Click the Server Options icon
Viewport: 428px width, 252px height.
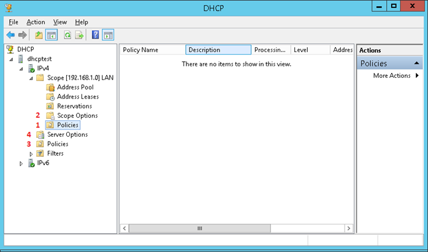tap(40, 135)
